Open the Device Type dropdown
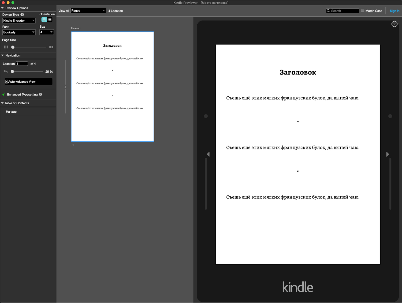Viewport: 402px width, 303px height. [19, 21]
